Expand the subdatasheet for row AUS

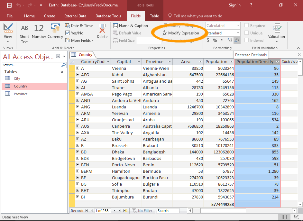[78, 126]
